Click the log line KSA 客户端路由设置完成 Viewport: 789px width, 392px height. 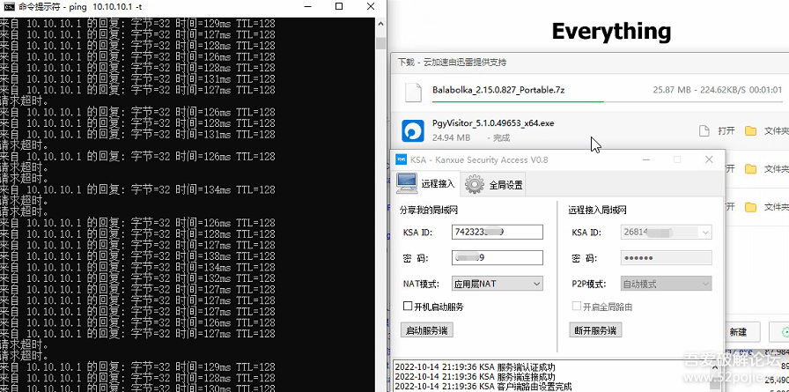point(483,387)
